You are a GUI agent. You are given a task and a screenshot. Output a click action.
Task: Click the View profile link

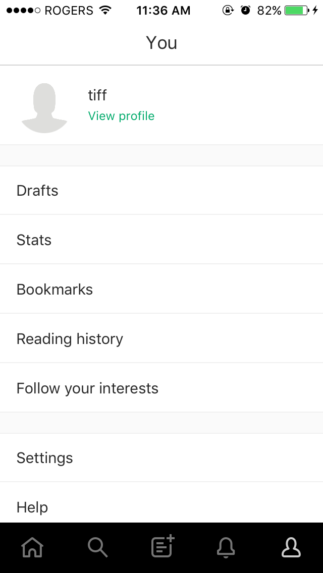pyautogui.click(x=121, y=116)
